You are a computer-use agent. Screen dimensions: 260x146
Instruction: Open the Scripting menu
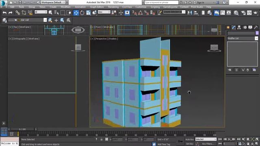(x=155, y=7)
